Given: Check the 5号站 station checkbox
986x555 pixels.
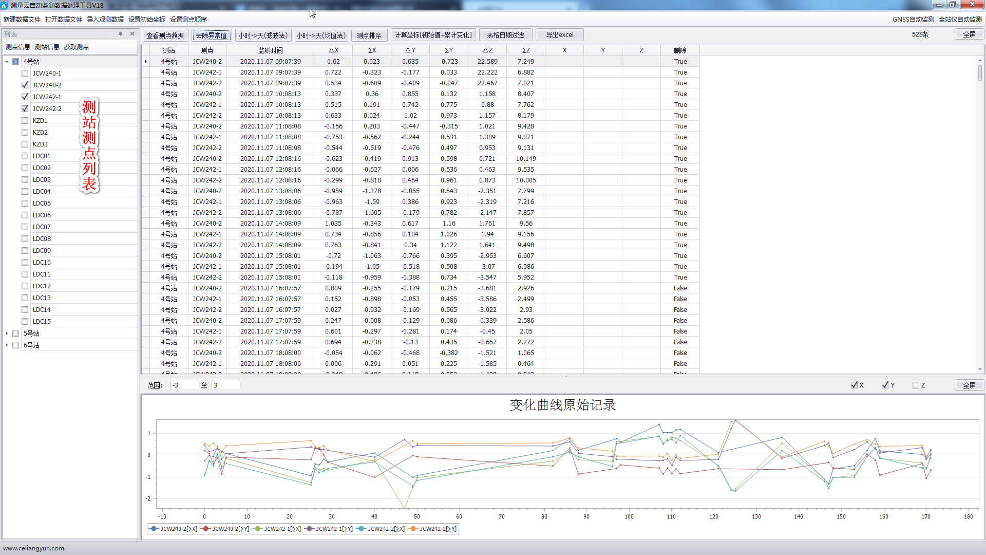Looking at the screenshot, I should [15, 334].
